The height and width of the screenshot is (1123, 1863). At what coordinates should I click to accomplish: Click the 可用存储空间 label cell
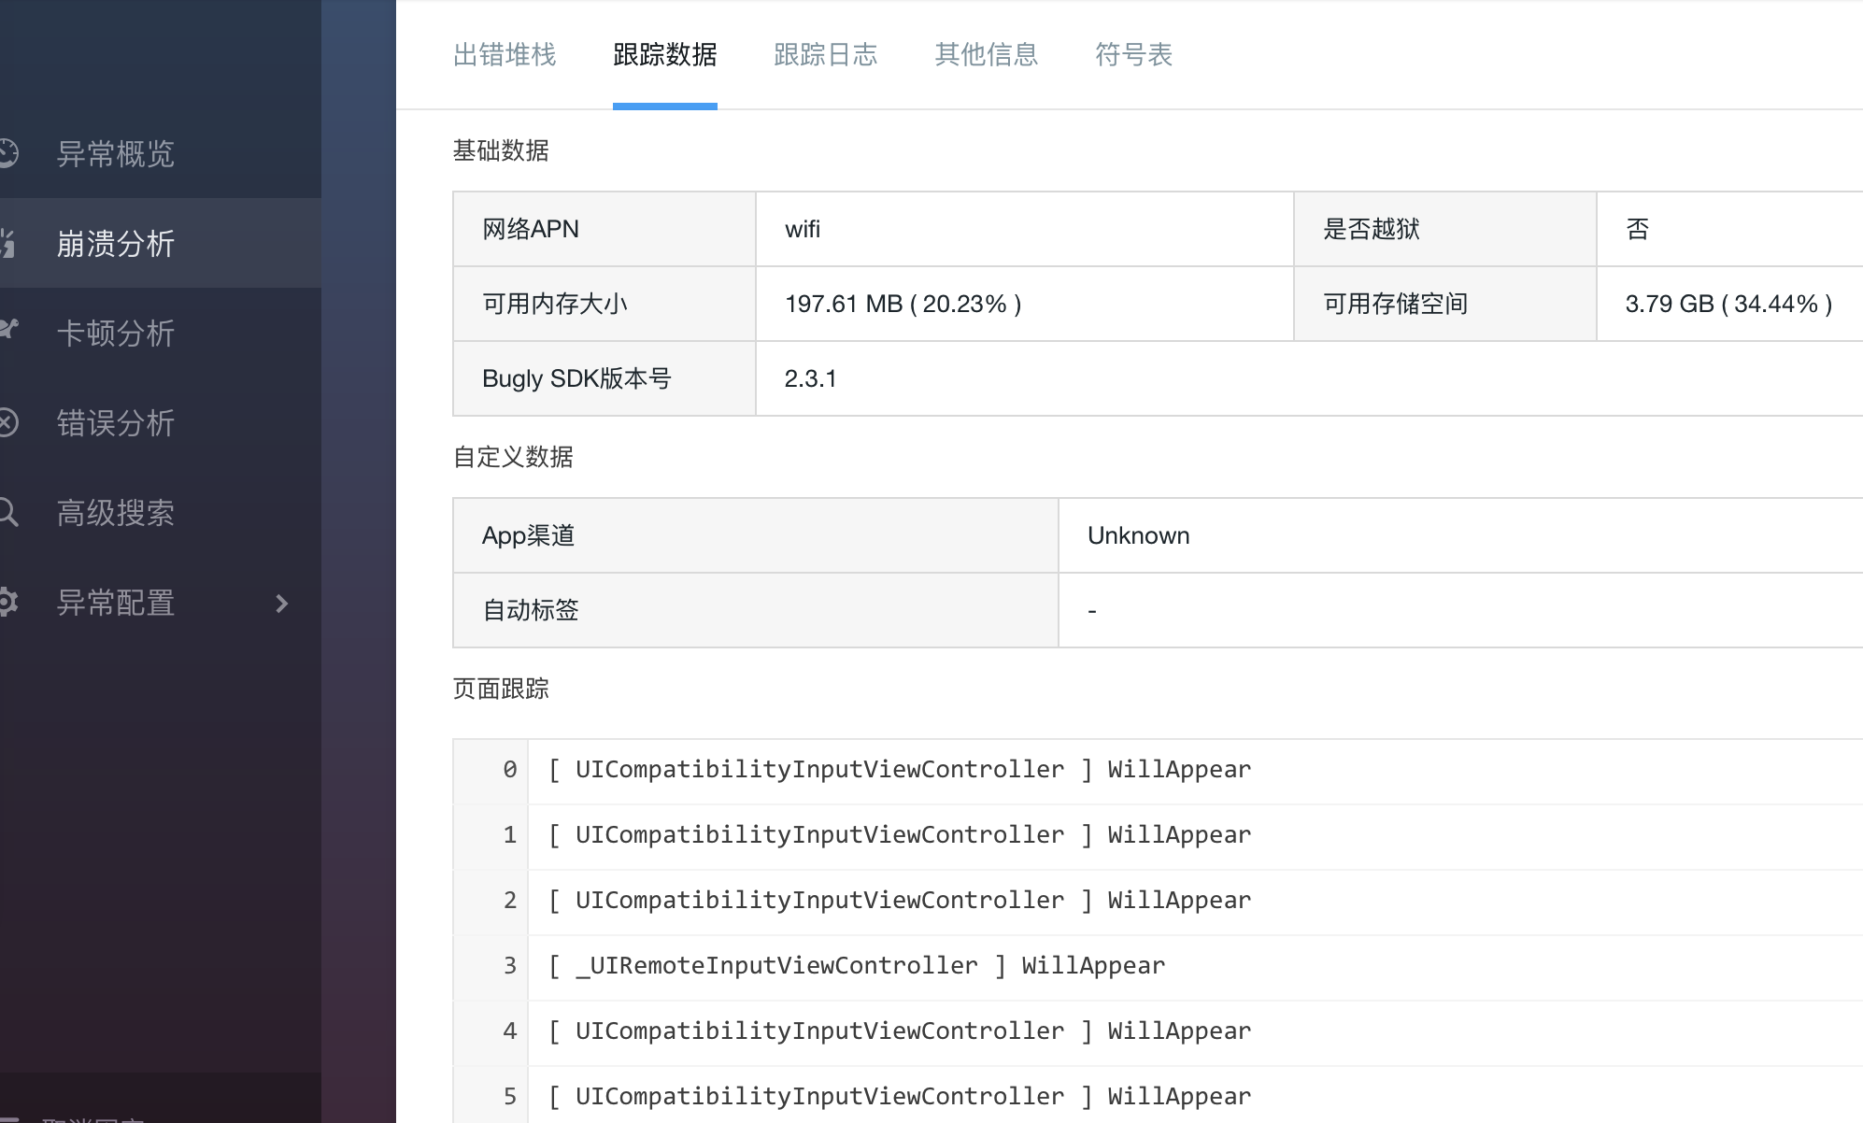click(1445, 304)
